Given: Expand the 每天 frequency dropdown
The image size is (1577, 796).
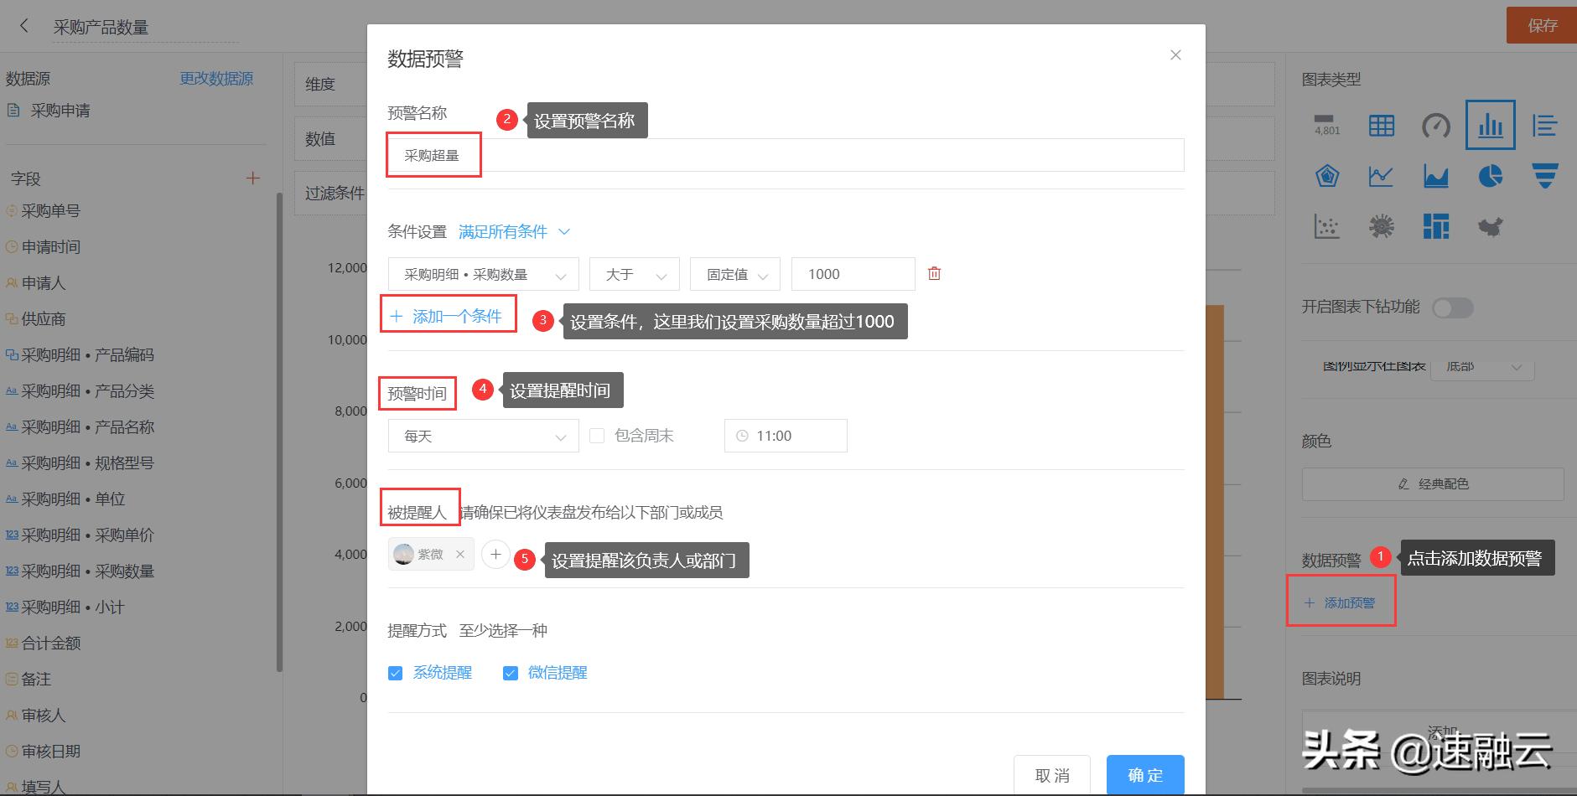Looking at the screenshot, I should pos(483,435).
